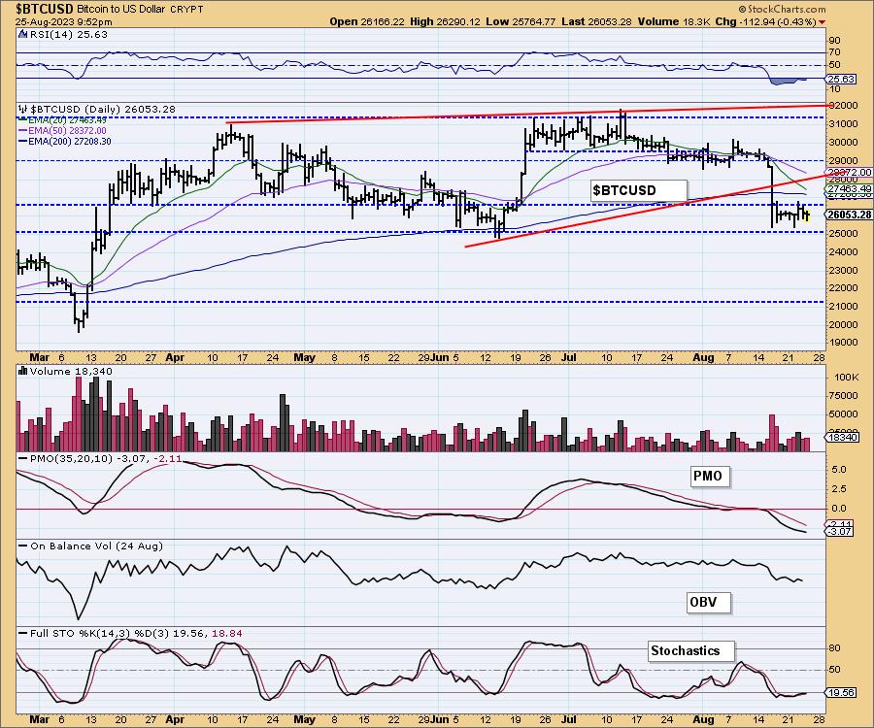Select the High 26290.12 value
Image resolution: width=874 pixels, height=728 pixels.
click(445, 21)
